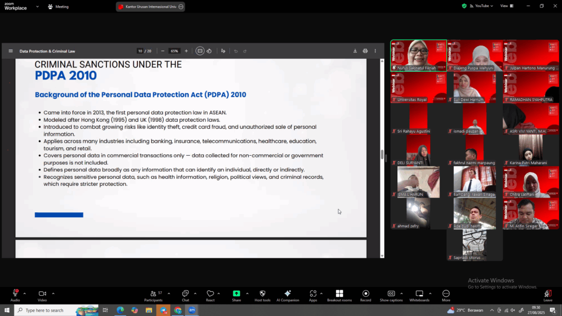Expand the audio options chevron
Image resolution: width=562 pixels, height=316 pixels.
coord(25,293)
